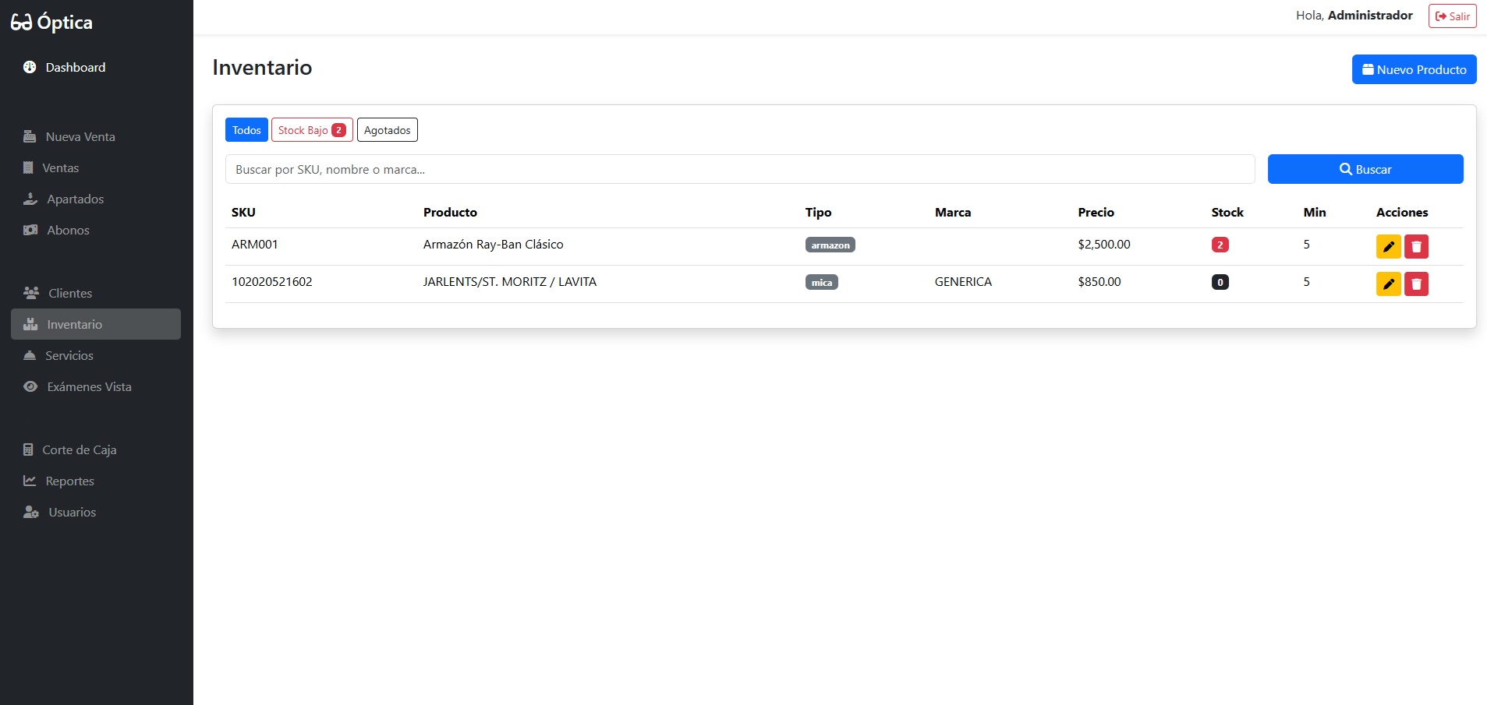Open Corte de Caja page
1487x705 pixels.
coord(96,449)
